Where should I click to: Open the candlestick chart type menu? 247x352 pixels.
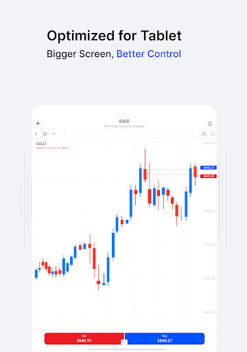pyautogui.click(x=45, y=134)
